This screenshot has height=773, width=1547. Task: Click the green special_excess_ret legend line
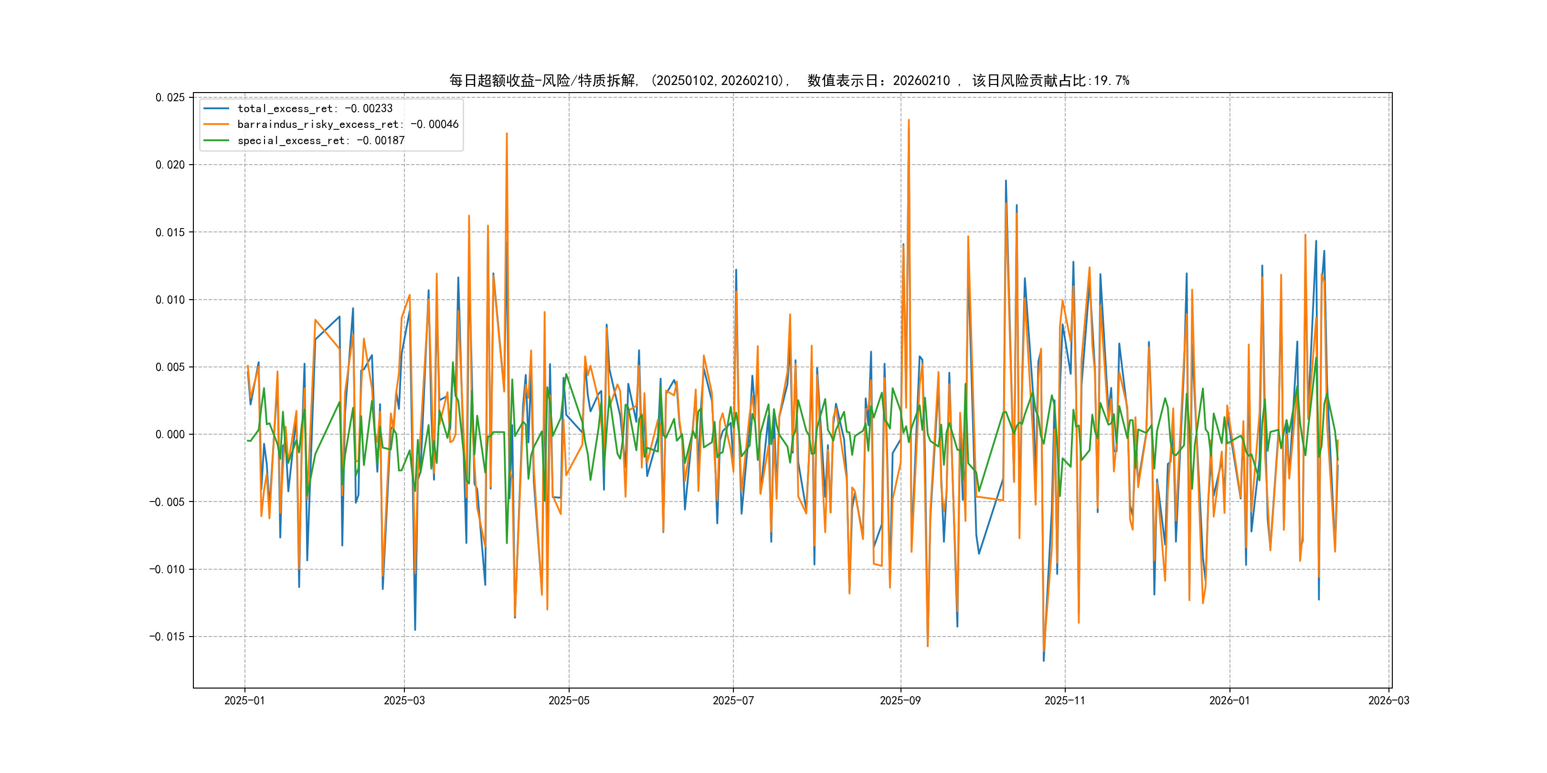click(216, 140)
